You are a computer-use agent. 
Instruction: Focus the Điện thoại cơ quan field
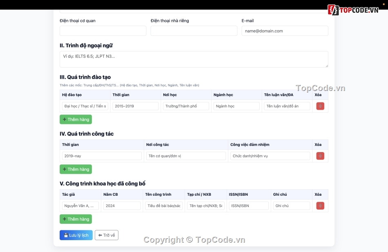pyautogui.click(x=103, y=31)
